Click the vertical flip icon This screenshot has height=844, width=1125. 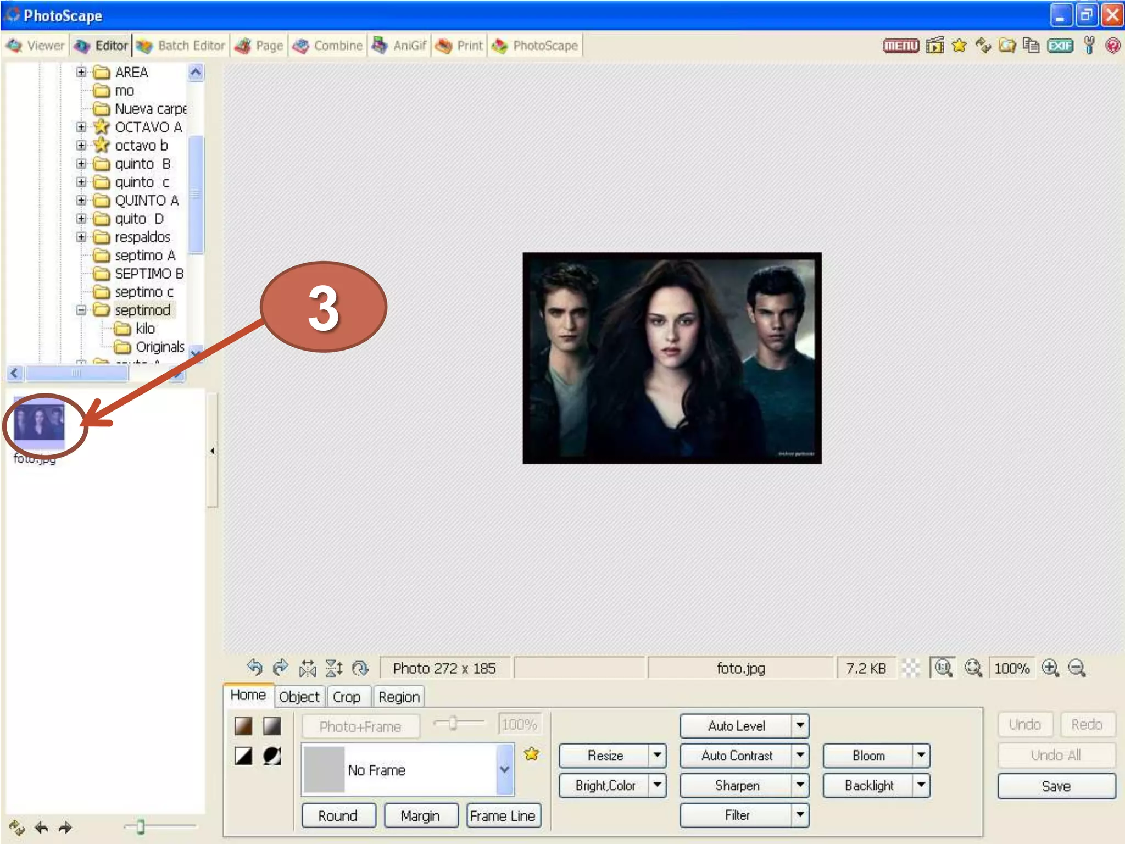pos(333,668)
